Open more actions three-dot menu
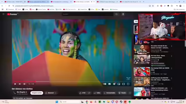The image size is (186, 104). [130, 93]
